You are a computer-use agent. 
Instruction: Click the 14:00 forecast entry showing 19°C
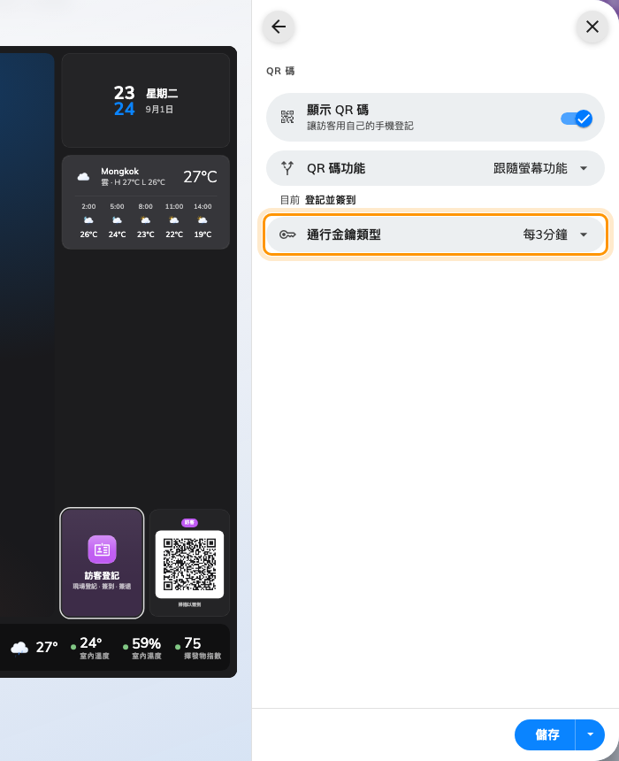pyautogui.click(x=203, y=220)
